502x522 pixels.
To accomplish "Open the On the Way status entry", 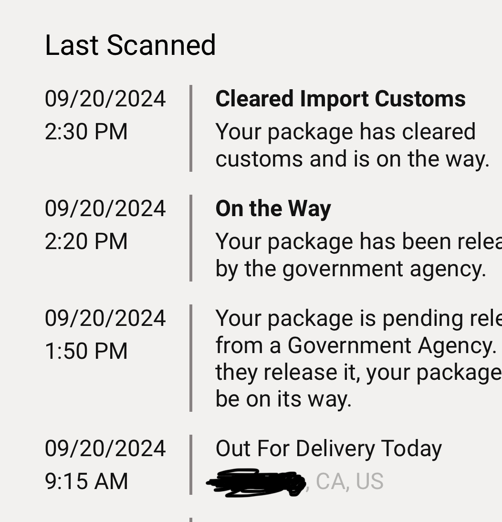I will 273,209.
